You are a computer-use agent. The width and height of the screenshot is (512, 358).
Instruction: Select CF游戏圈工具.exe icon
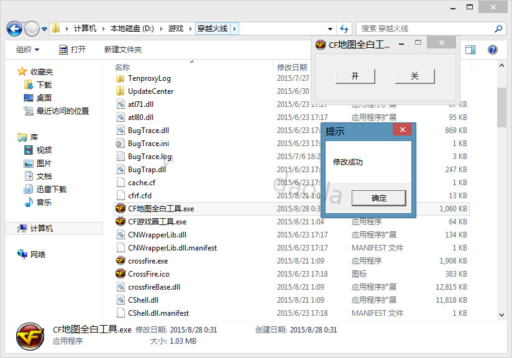click(121, 221)
